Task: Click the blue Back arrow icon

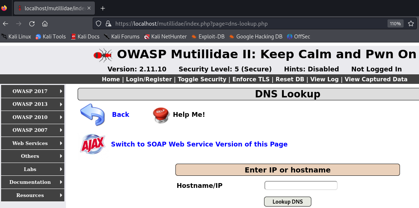Action: tap(92, 115)
